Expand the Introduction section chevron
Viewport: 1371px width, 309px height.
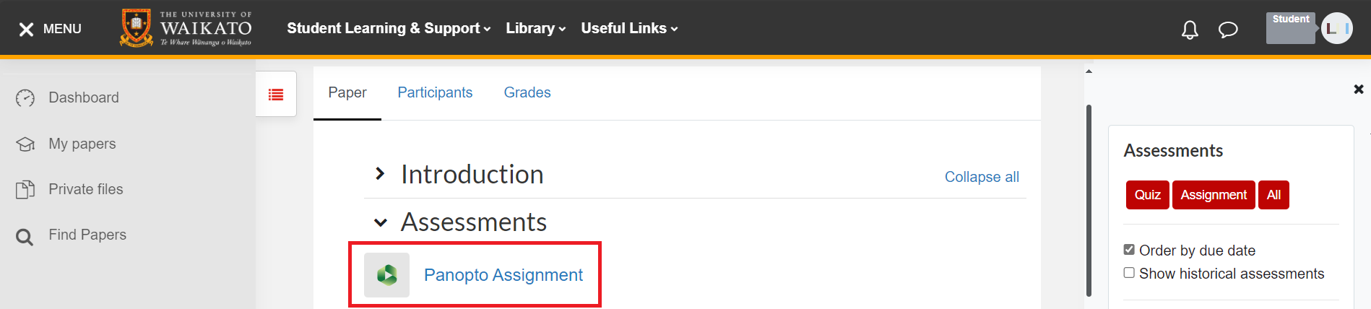click(380, 174)
